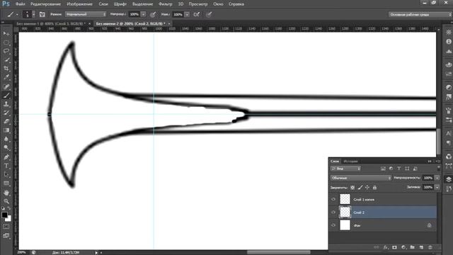The height and width of the screenshot is (255, 453).
Task: Select the History Brush tool
Action: pos(6,113)
